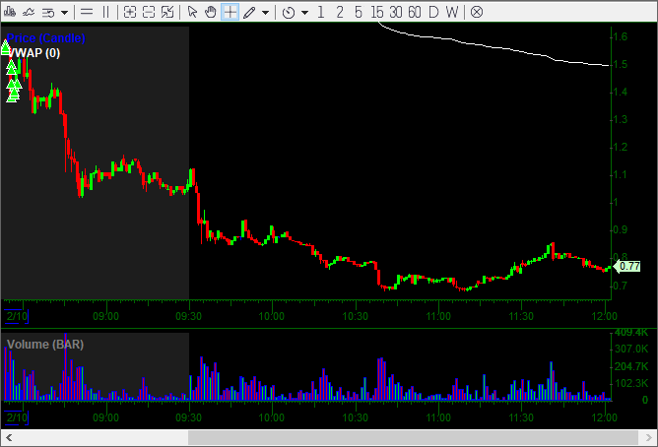
Task: Switch to 15 minute interval
Action: click(x=377, y=12)
